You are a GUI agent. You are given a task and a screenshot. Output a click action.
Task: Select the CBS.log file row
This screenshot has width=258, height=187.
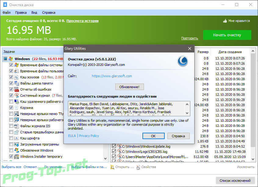coord(181,151)
